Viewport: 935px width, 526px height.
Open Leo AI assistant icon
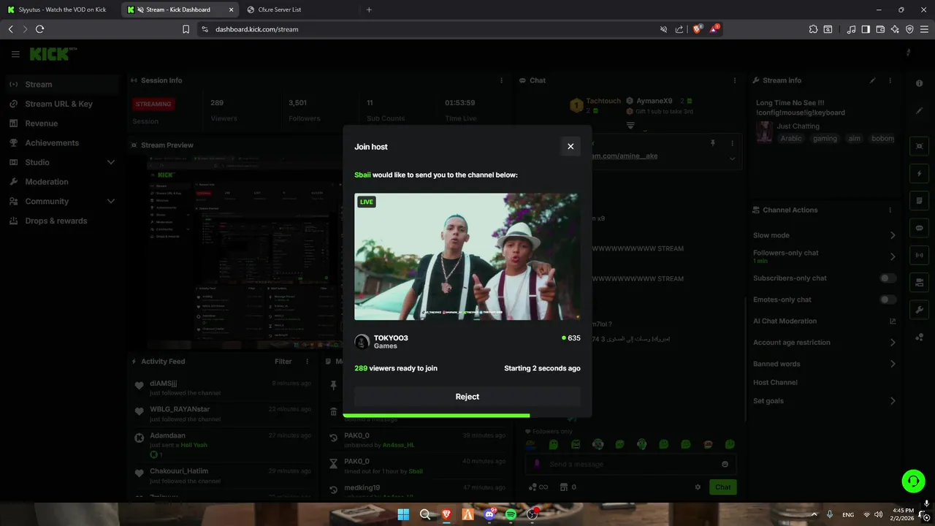(x=895, y=29)
